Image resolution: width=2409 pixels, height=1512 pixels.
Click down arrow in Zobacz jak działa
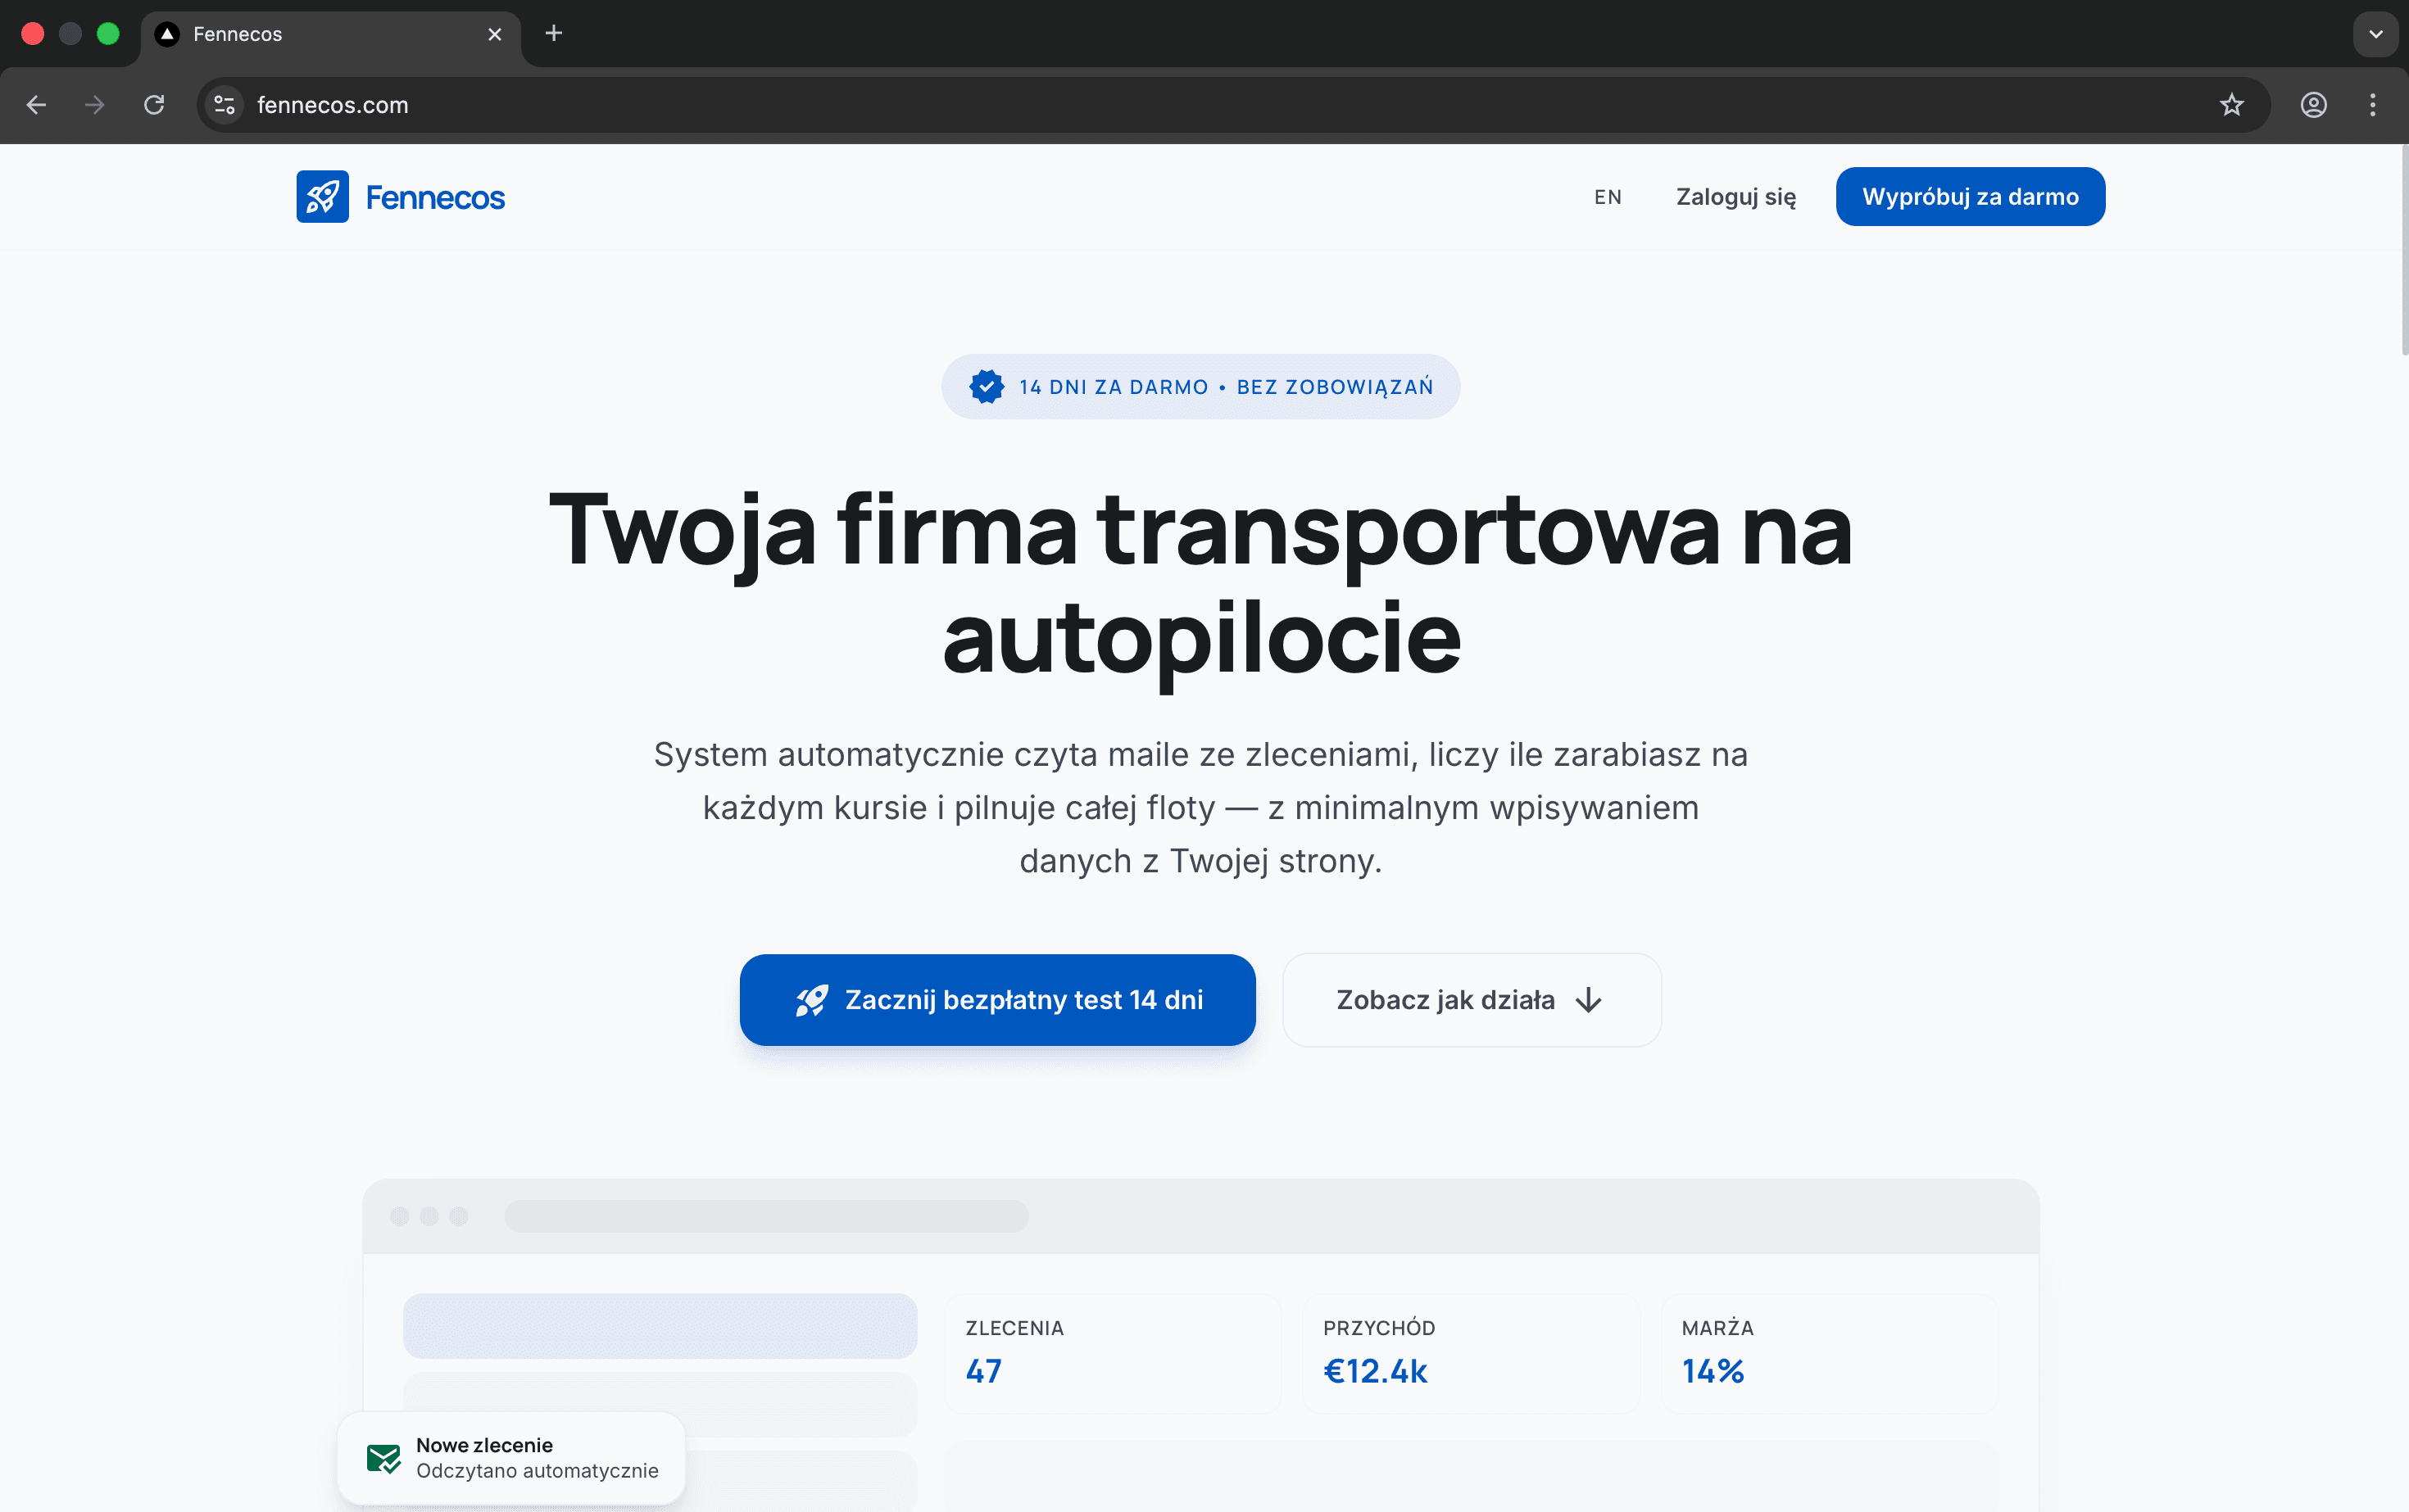[1589, 1001]
